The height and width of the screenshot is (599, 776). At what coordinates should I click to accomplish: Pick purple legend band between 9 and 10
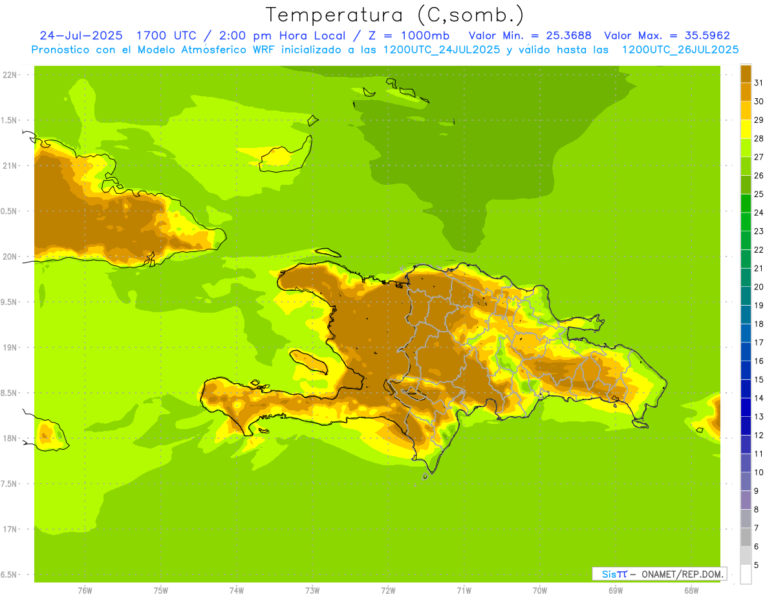click(x=746, y=481)
